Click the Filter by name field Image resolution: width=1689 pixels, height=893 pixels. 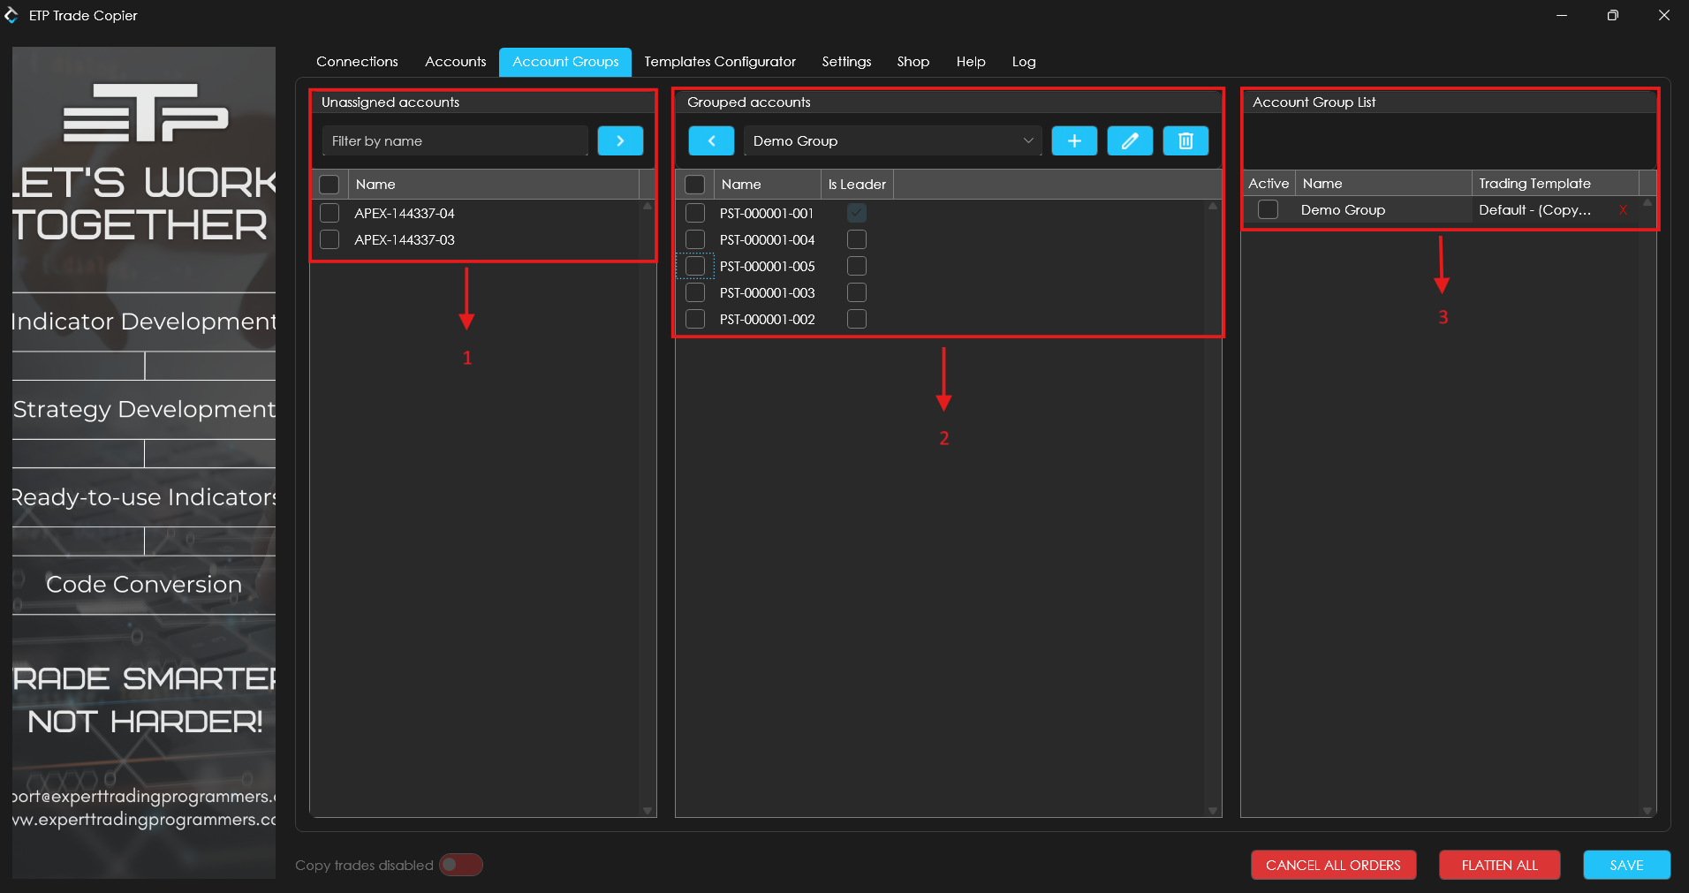coord(455,141)
